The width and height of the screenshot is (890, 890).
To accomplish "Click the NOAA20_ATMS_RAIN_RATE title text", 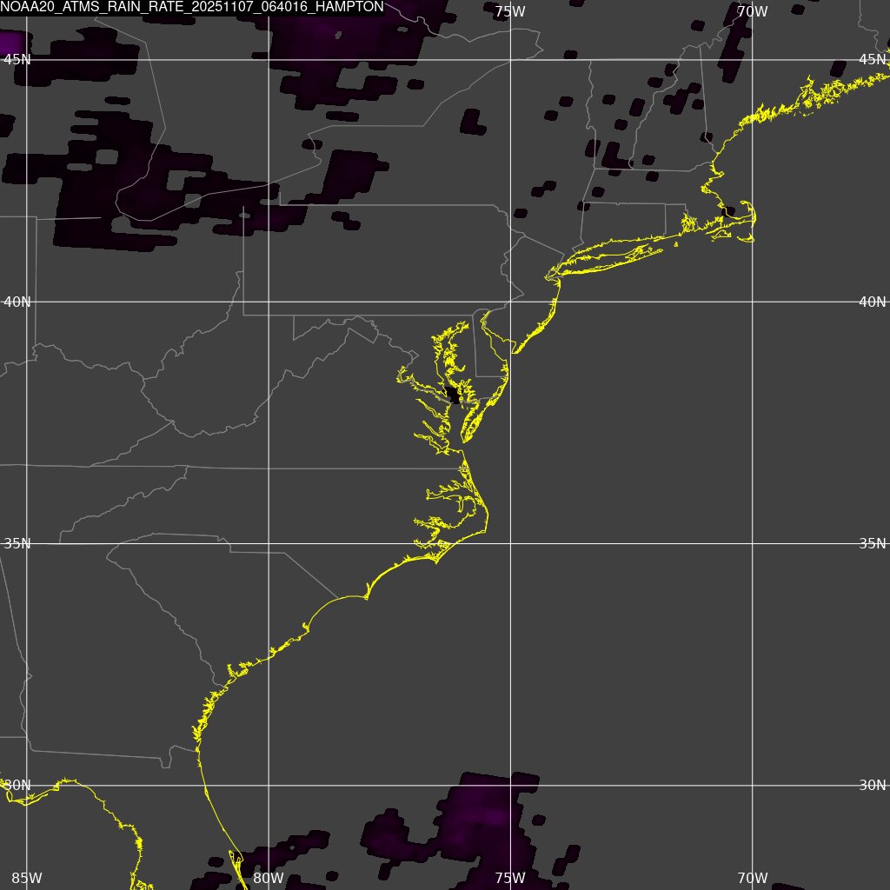I will click(x=191, y=7).
